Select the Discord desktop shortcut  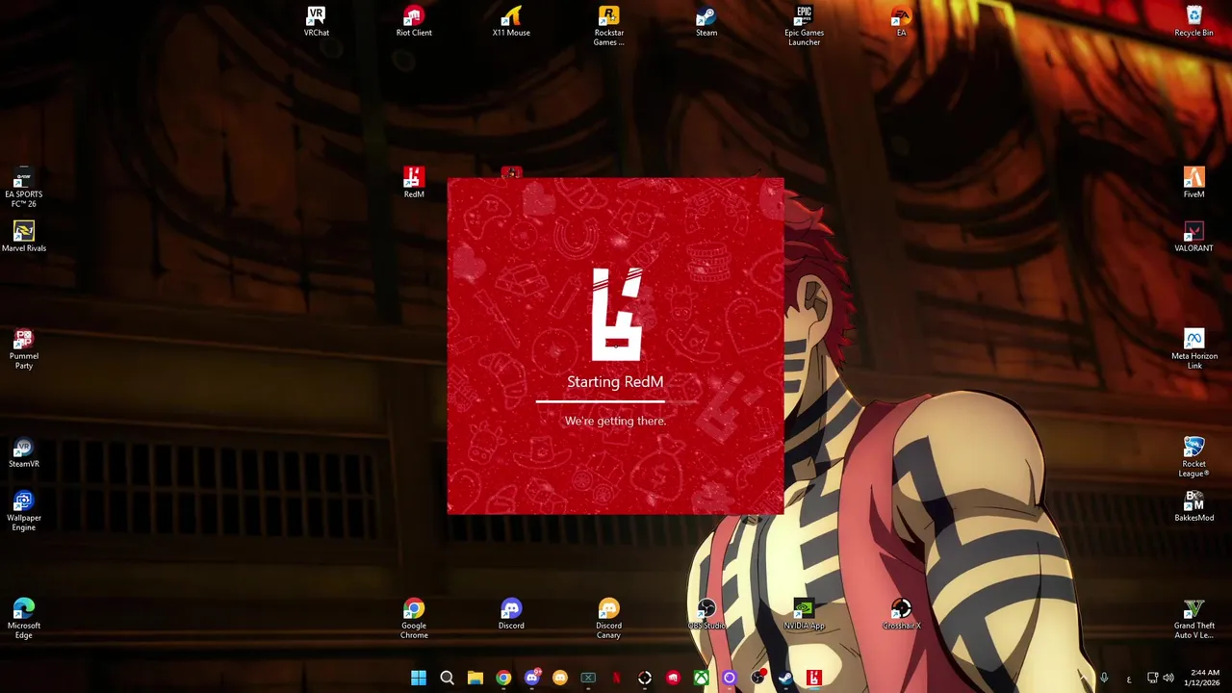[x=511, y=615]
